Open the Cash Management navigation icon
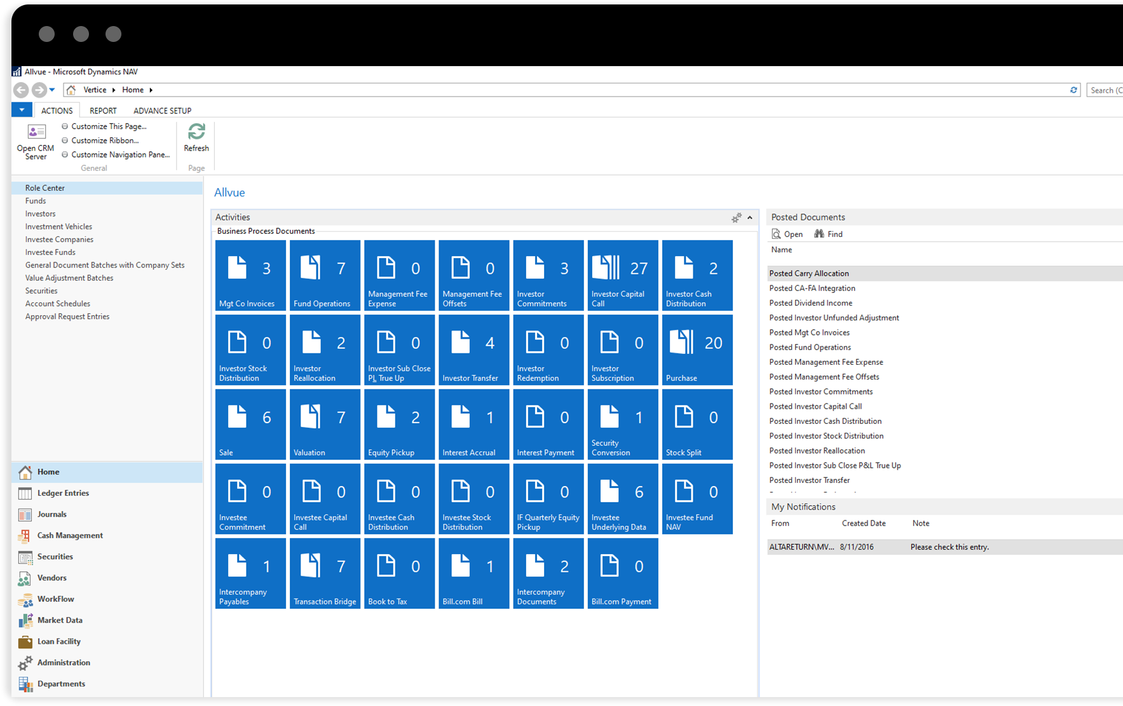This screenshot has width=1123, height=706. point(25,536)
